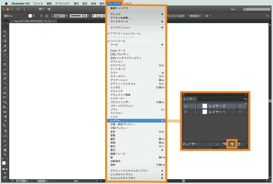
Task: Click the Bridge Br icon
Action: (26, 9)
